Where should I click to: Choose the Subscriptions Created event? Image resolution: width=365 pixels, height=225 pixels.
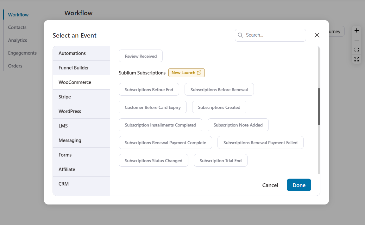(x=219, y=107)
